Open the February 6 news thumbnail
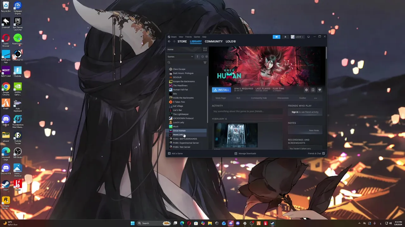 236,135
